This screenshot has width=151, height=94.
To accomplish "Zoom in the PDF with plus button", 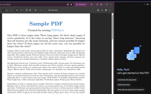I will coord(21,10).
